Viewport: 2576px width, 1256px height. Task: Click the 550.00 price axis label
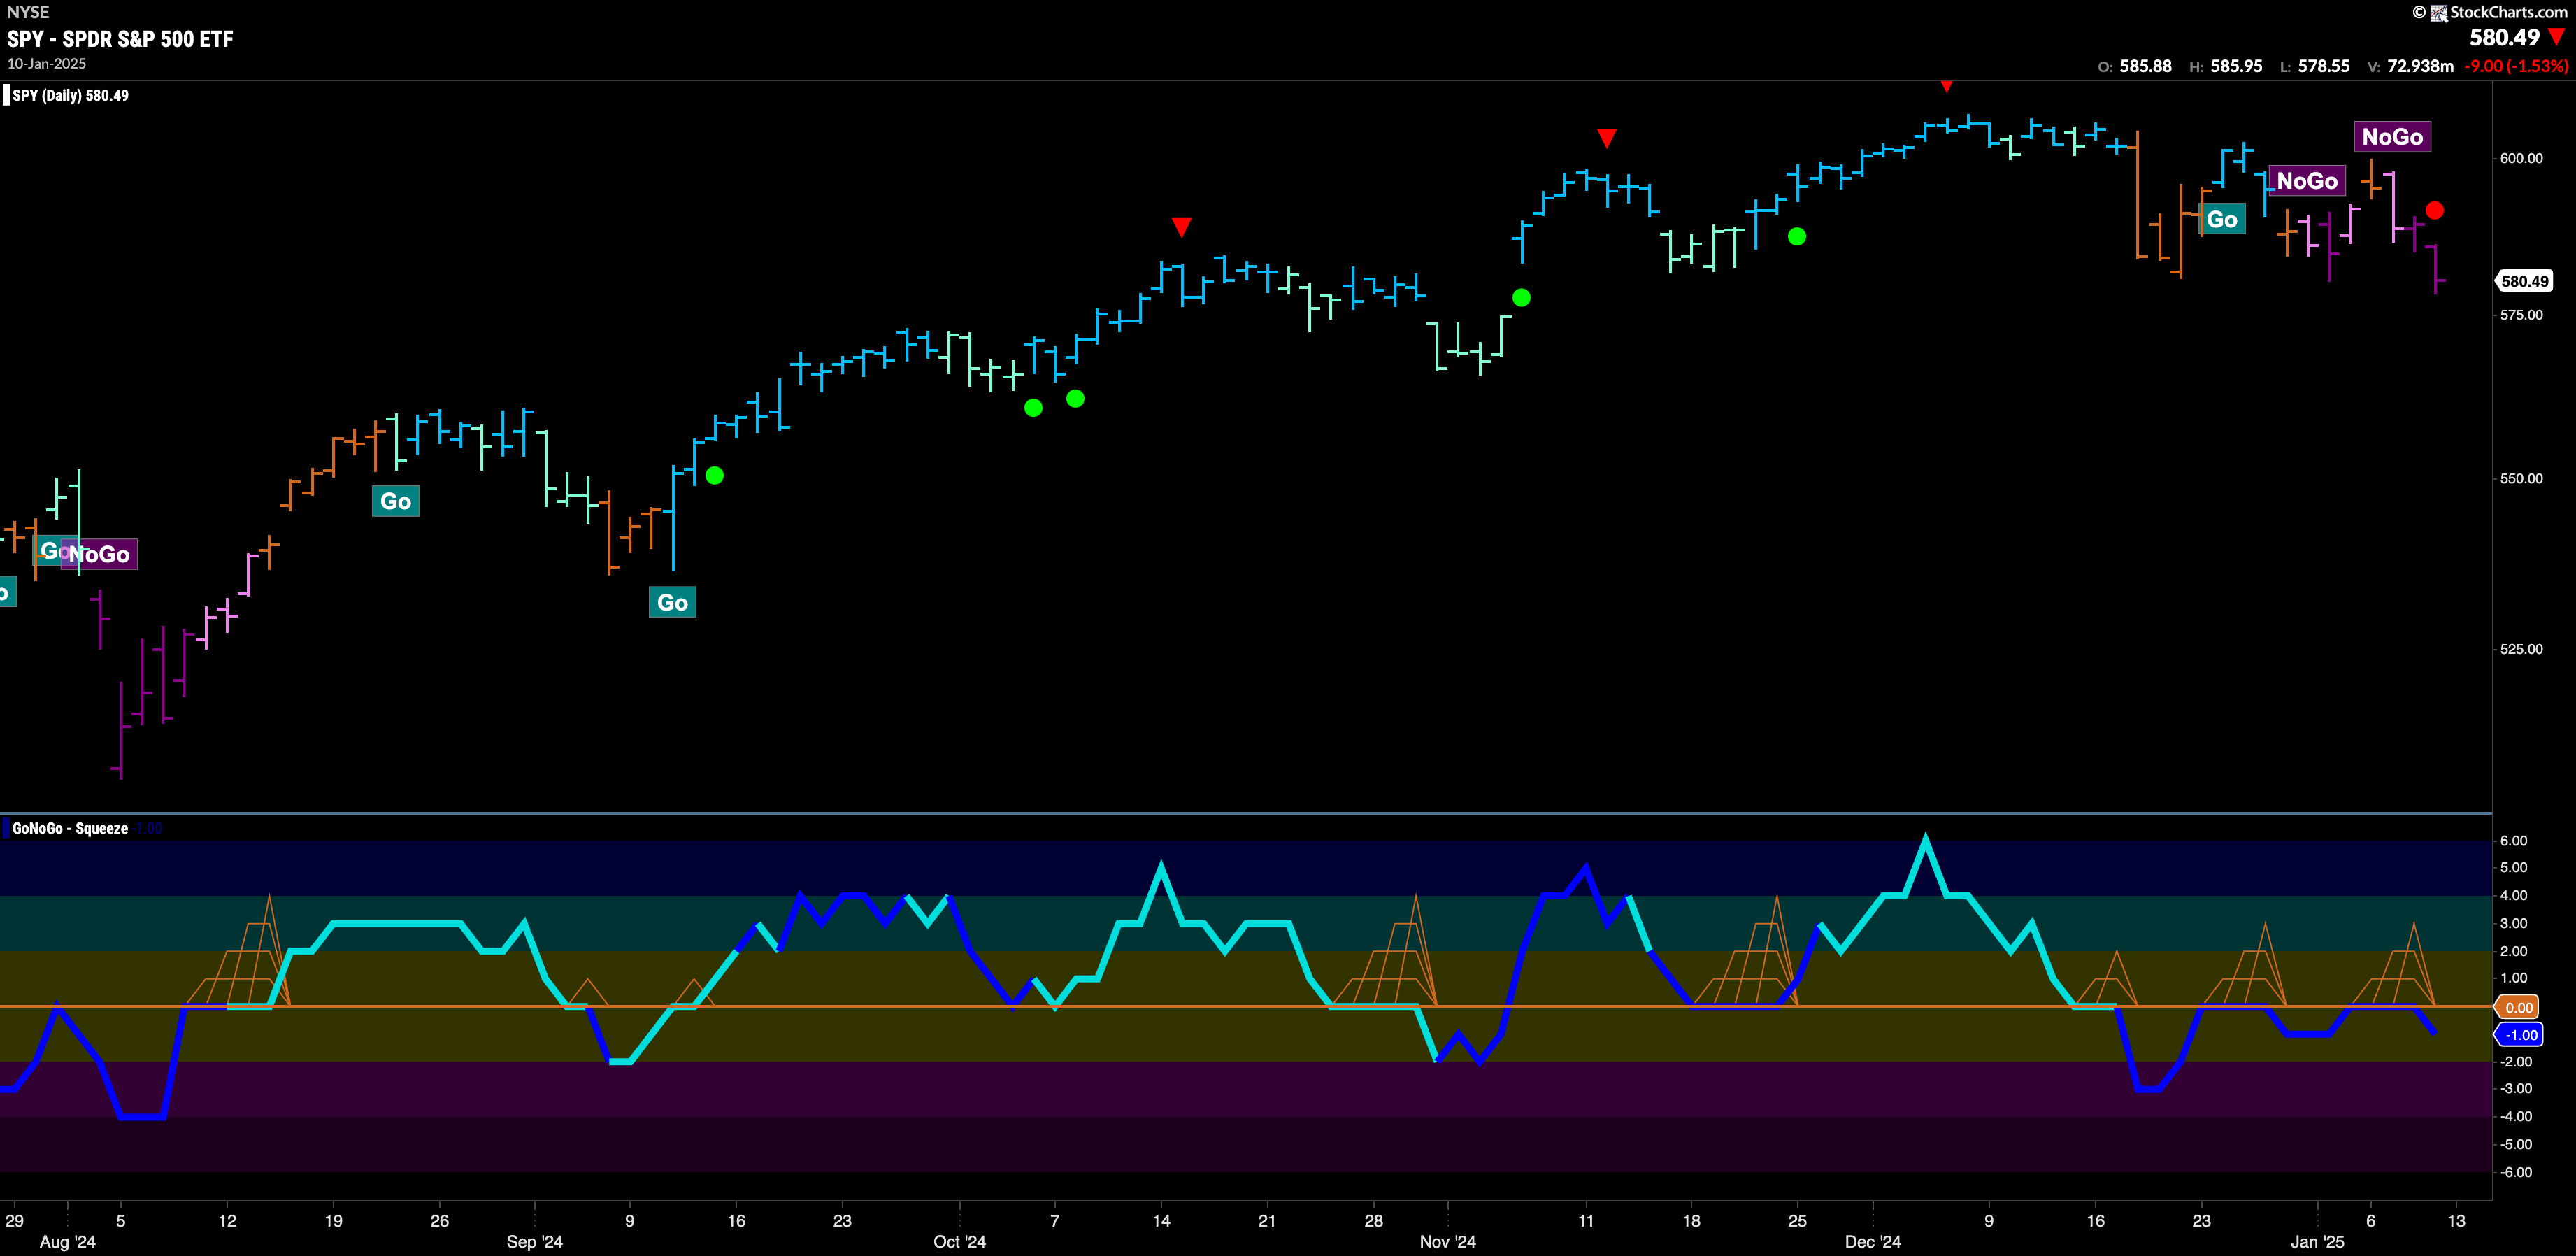(2521, 478)
